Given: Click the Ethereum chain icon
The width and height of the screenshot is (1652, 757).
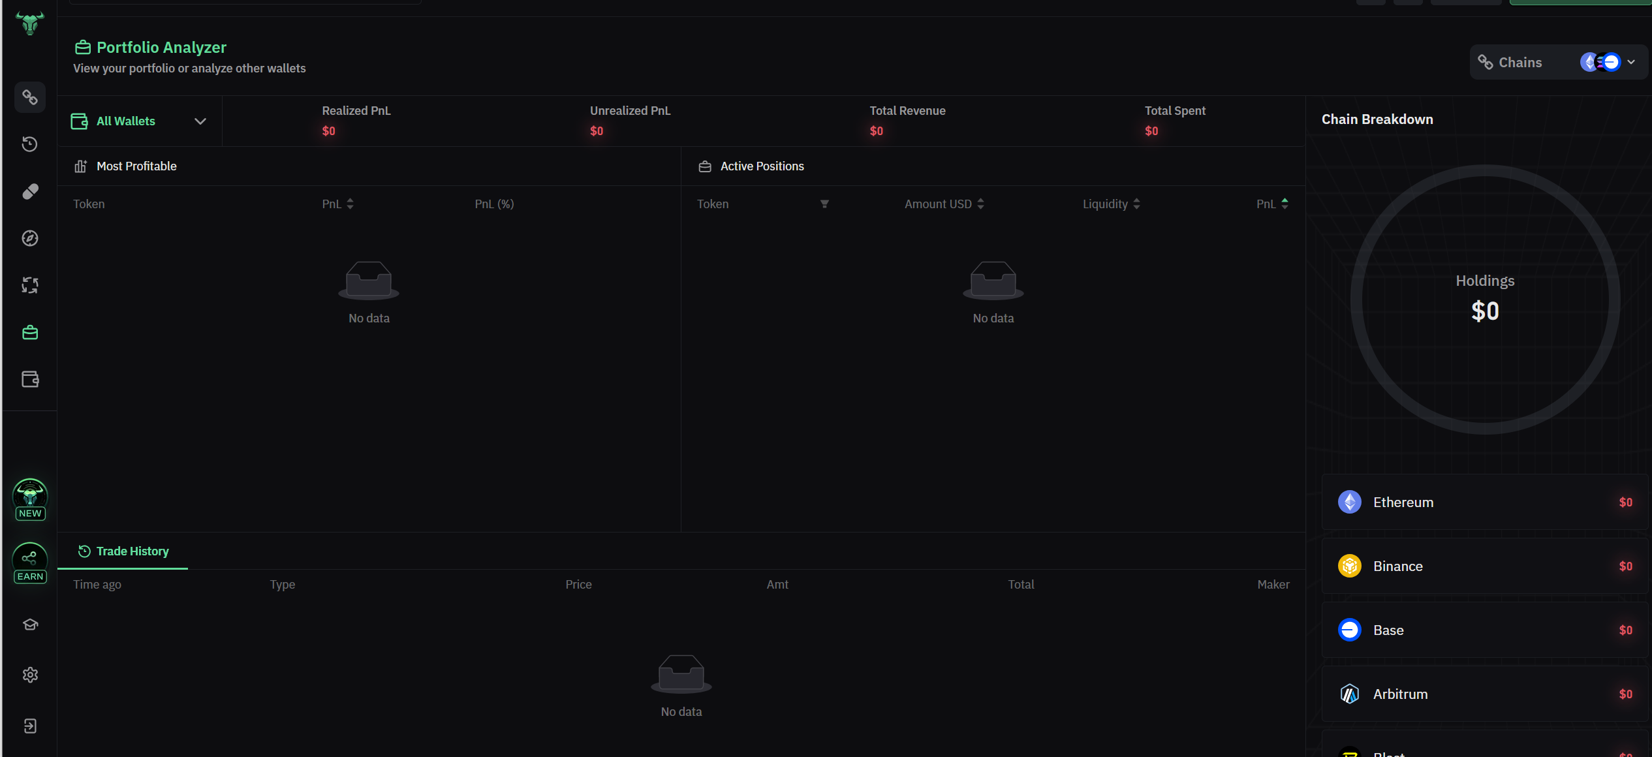Looking at the screenshot, I should pyautogui.click(x=1350, y=502).
